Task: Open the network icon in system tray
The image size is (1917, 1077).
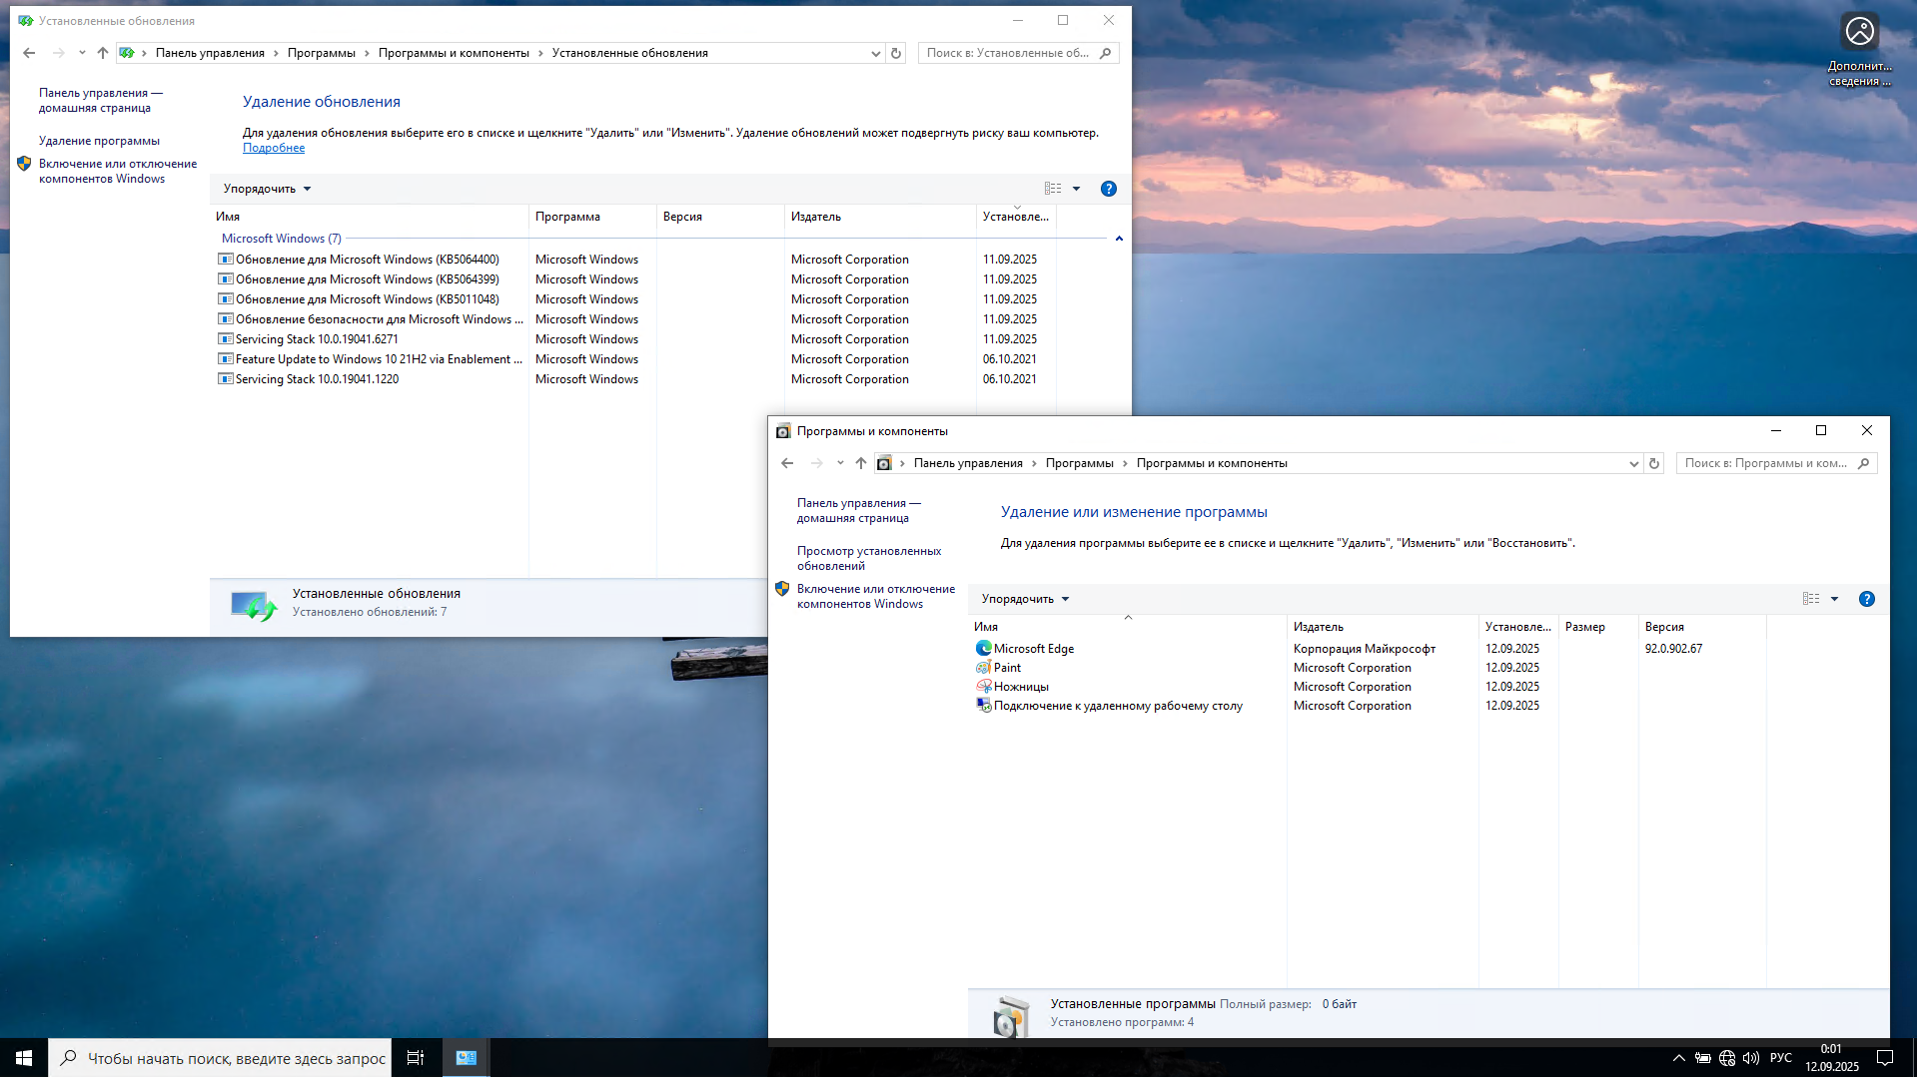Action: point(1727,1058)
